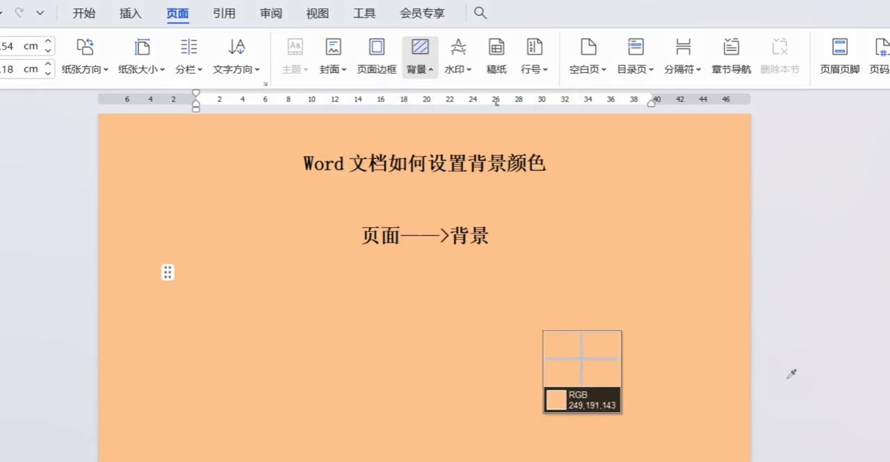Click the search magnifier icon
The height and width of the screenshot is (462, 890).
click(480, 13)
